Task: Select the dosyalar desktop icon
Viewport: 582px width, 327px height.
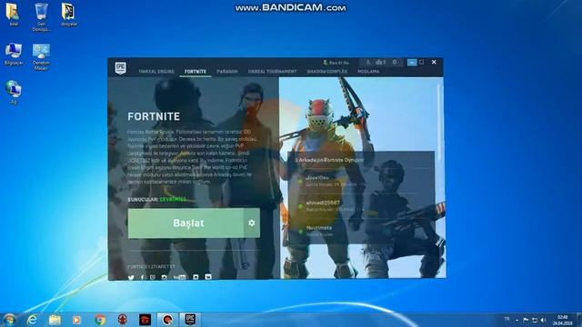Action: click(69, 15)
